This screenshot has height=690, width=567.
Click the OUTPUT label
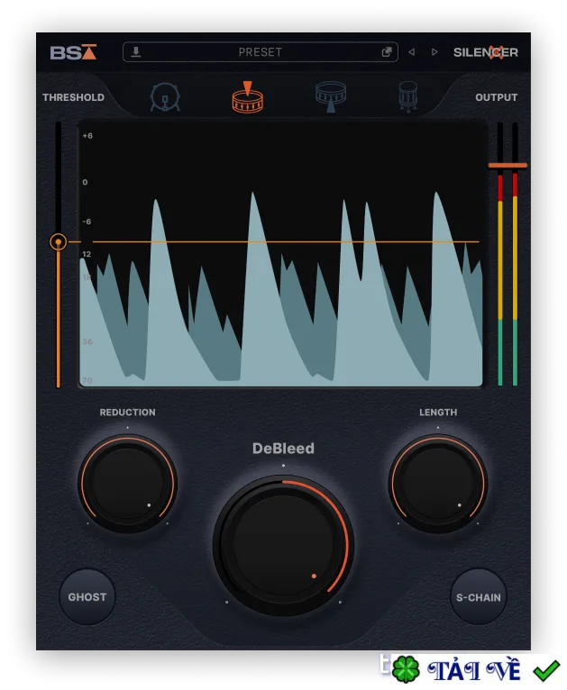(496, 97)
